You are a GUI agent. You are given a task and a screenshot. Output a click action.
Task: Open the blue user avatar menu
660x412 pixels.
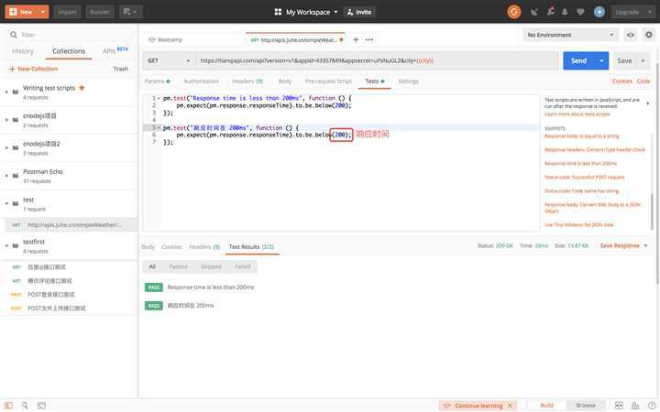tap(599, 12)
